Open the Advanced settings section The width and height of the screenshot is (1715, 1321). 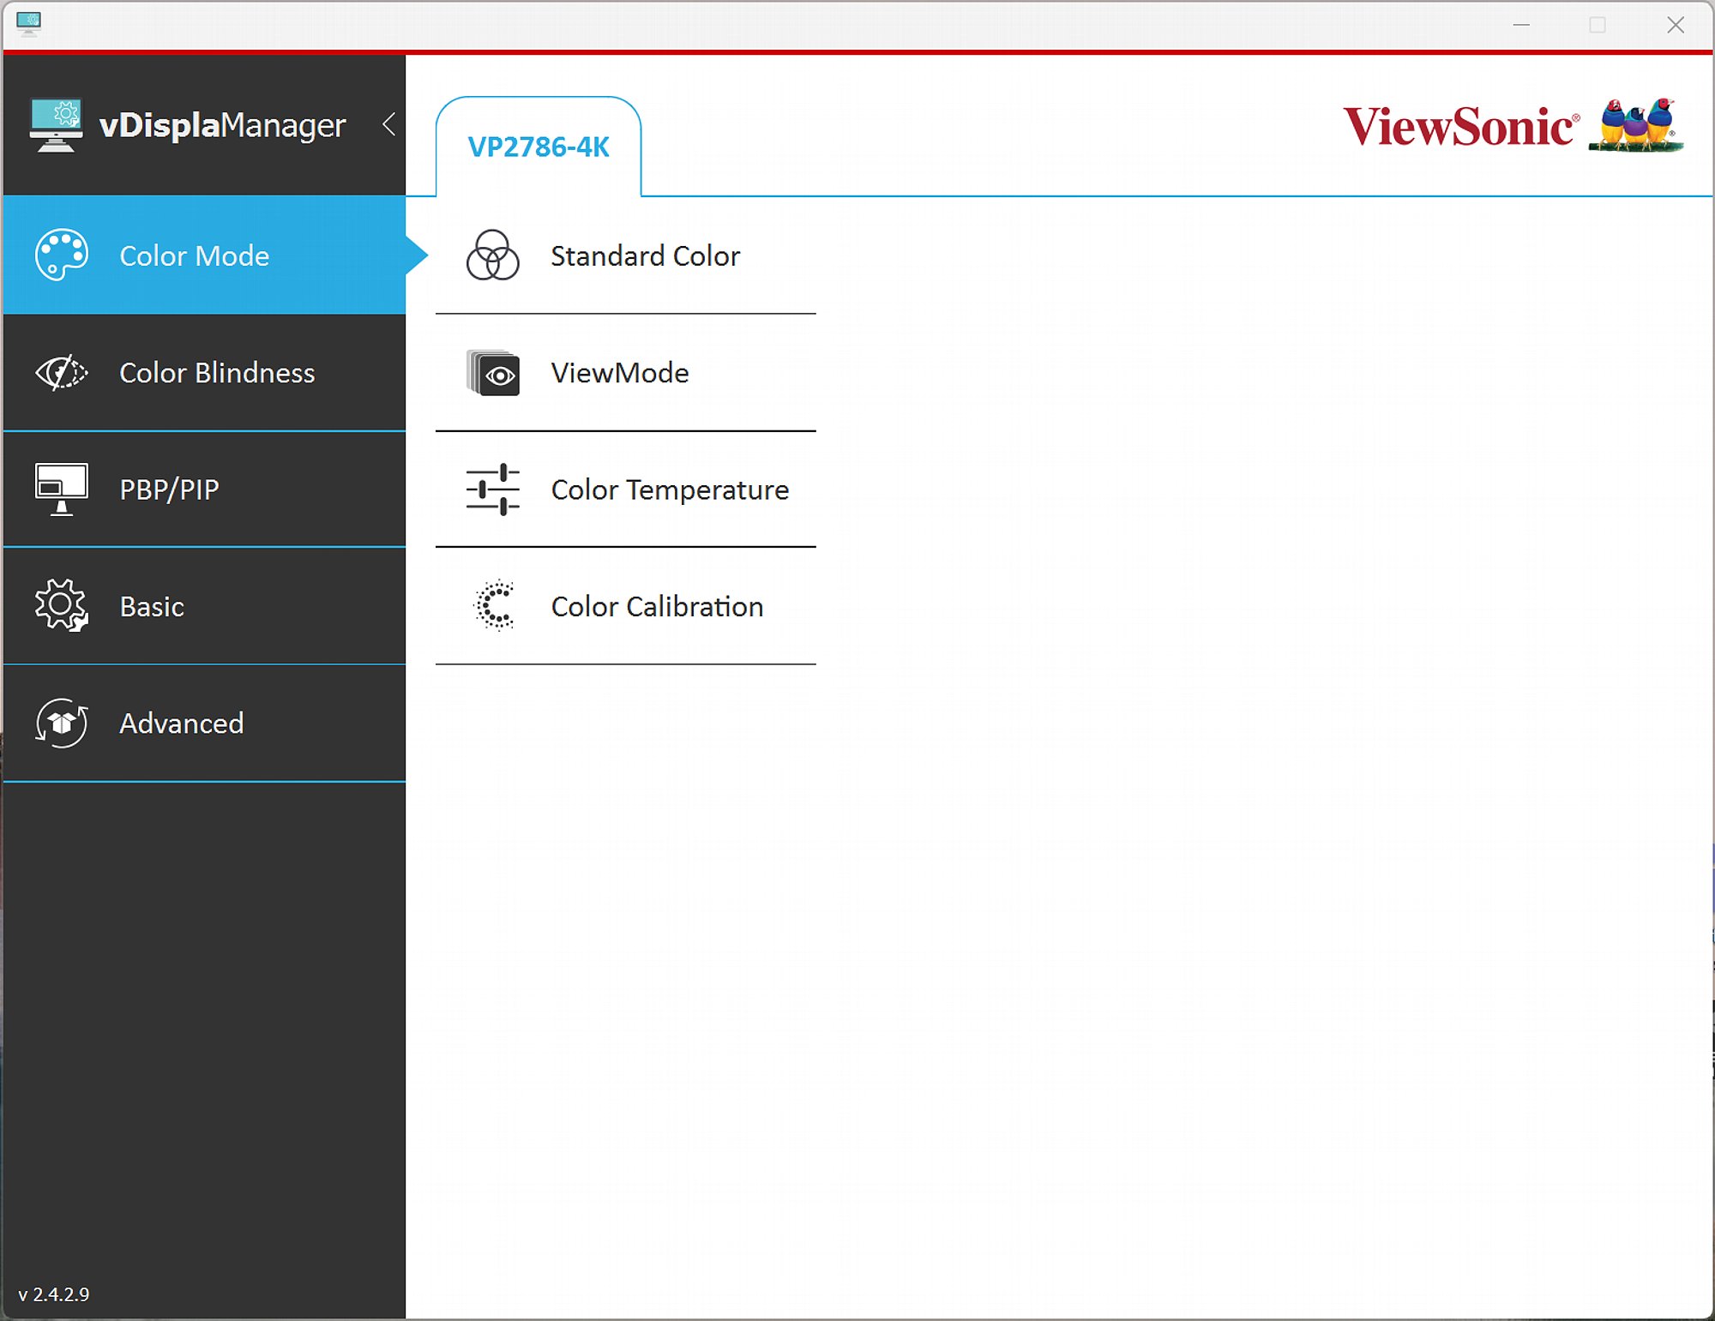204,724
